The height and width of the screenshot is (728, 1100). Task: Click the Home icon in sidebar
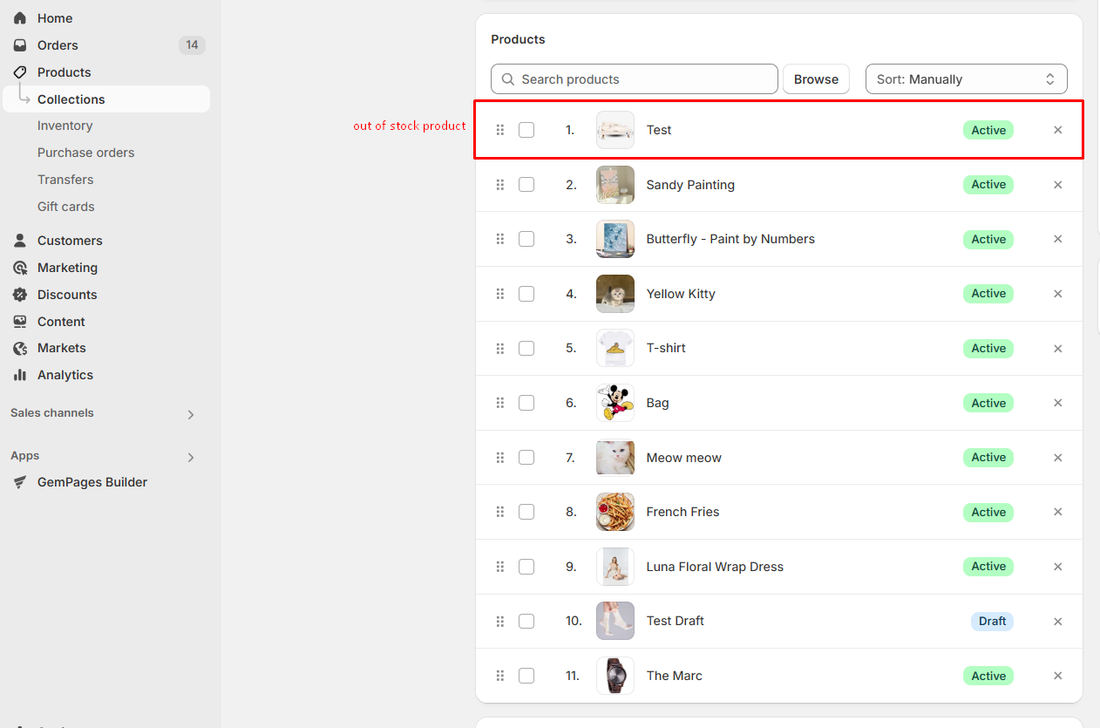pos(20,18)
